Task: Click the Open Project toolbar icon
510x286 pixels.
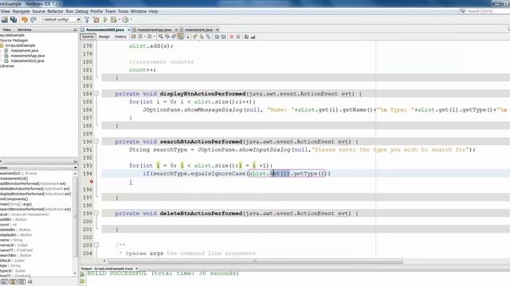Action: pos(5,19)
